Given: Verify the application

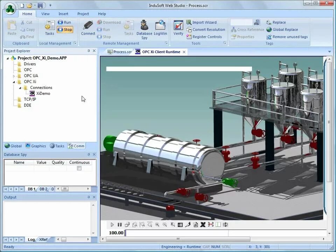Looking at the screenshot, I should coord(178,28).
